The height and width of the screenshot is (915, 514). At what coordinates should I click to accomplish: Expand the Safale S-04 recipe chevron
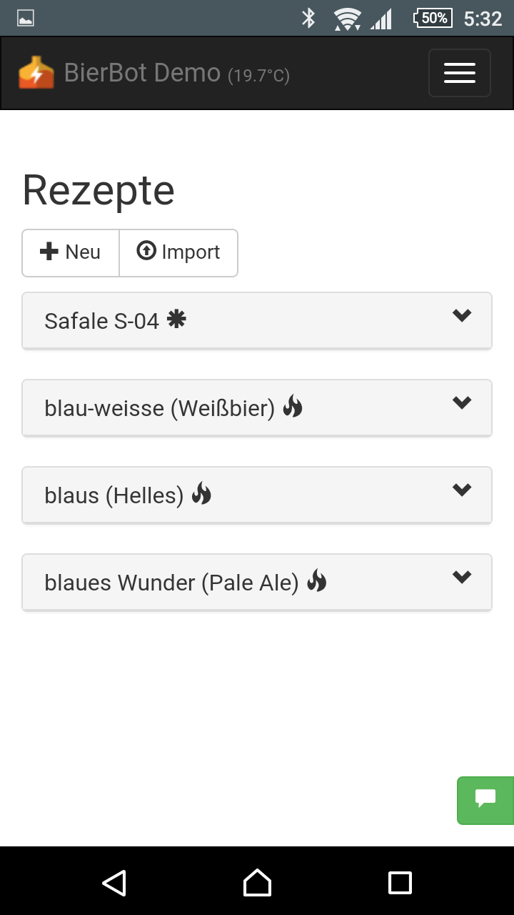(x=462, y=315)
